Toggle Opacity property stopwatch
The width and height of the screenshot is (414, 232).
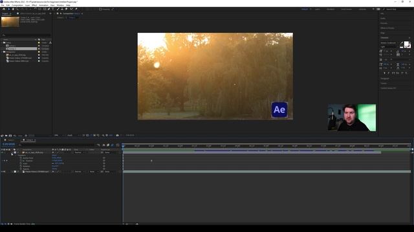(x=21, y=169)
